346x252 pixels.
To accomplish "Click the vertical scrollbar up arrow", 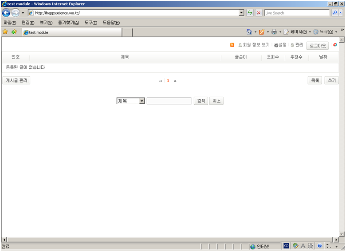I will 342,40.
